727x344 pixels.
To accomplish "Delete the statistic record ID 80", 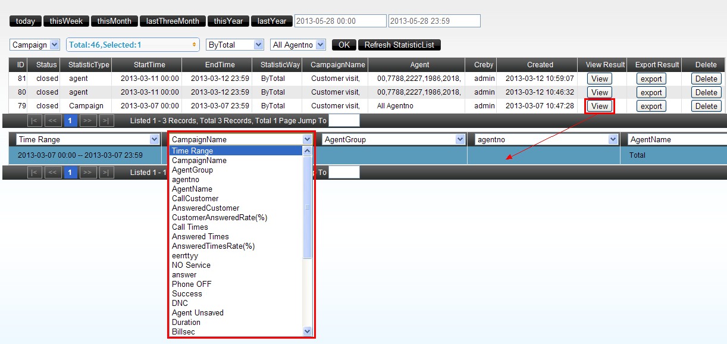I will click(706, 92).
